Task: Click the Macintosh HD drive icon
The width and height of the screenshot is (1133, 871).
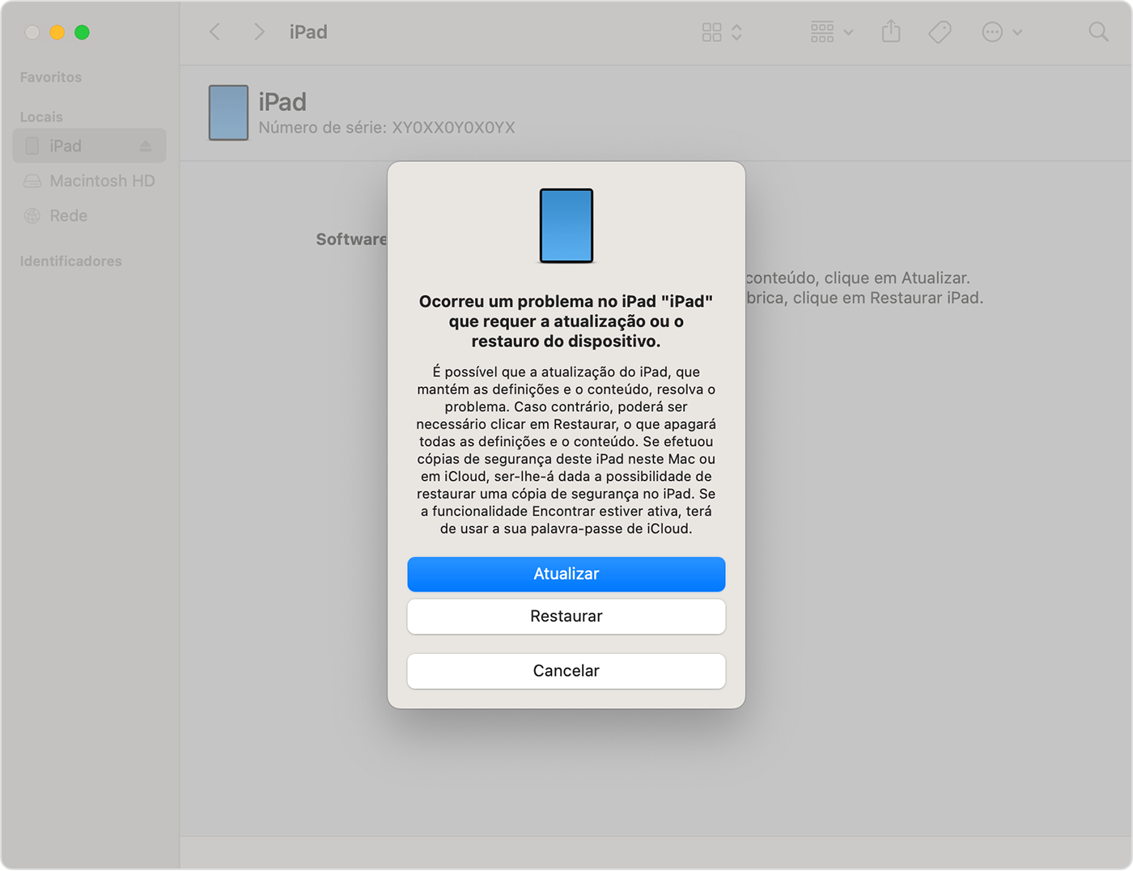Action: click(x=32, y=181)
